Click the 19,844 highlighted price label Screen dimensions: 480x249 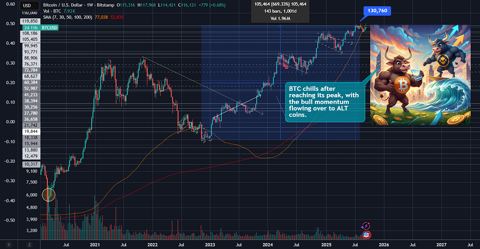click(x=30, y=132)
